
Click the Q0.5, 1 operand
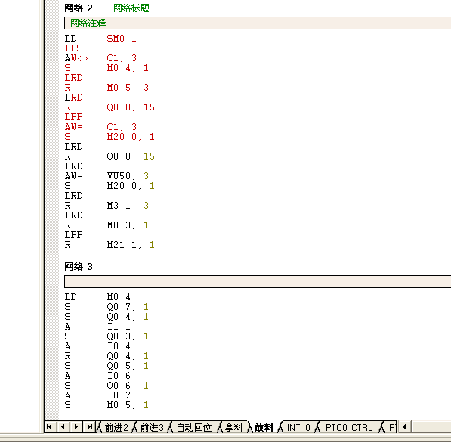tap(128, 366)
